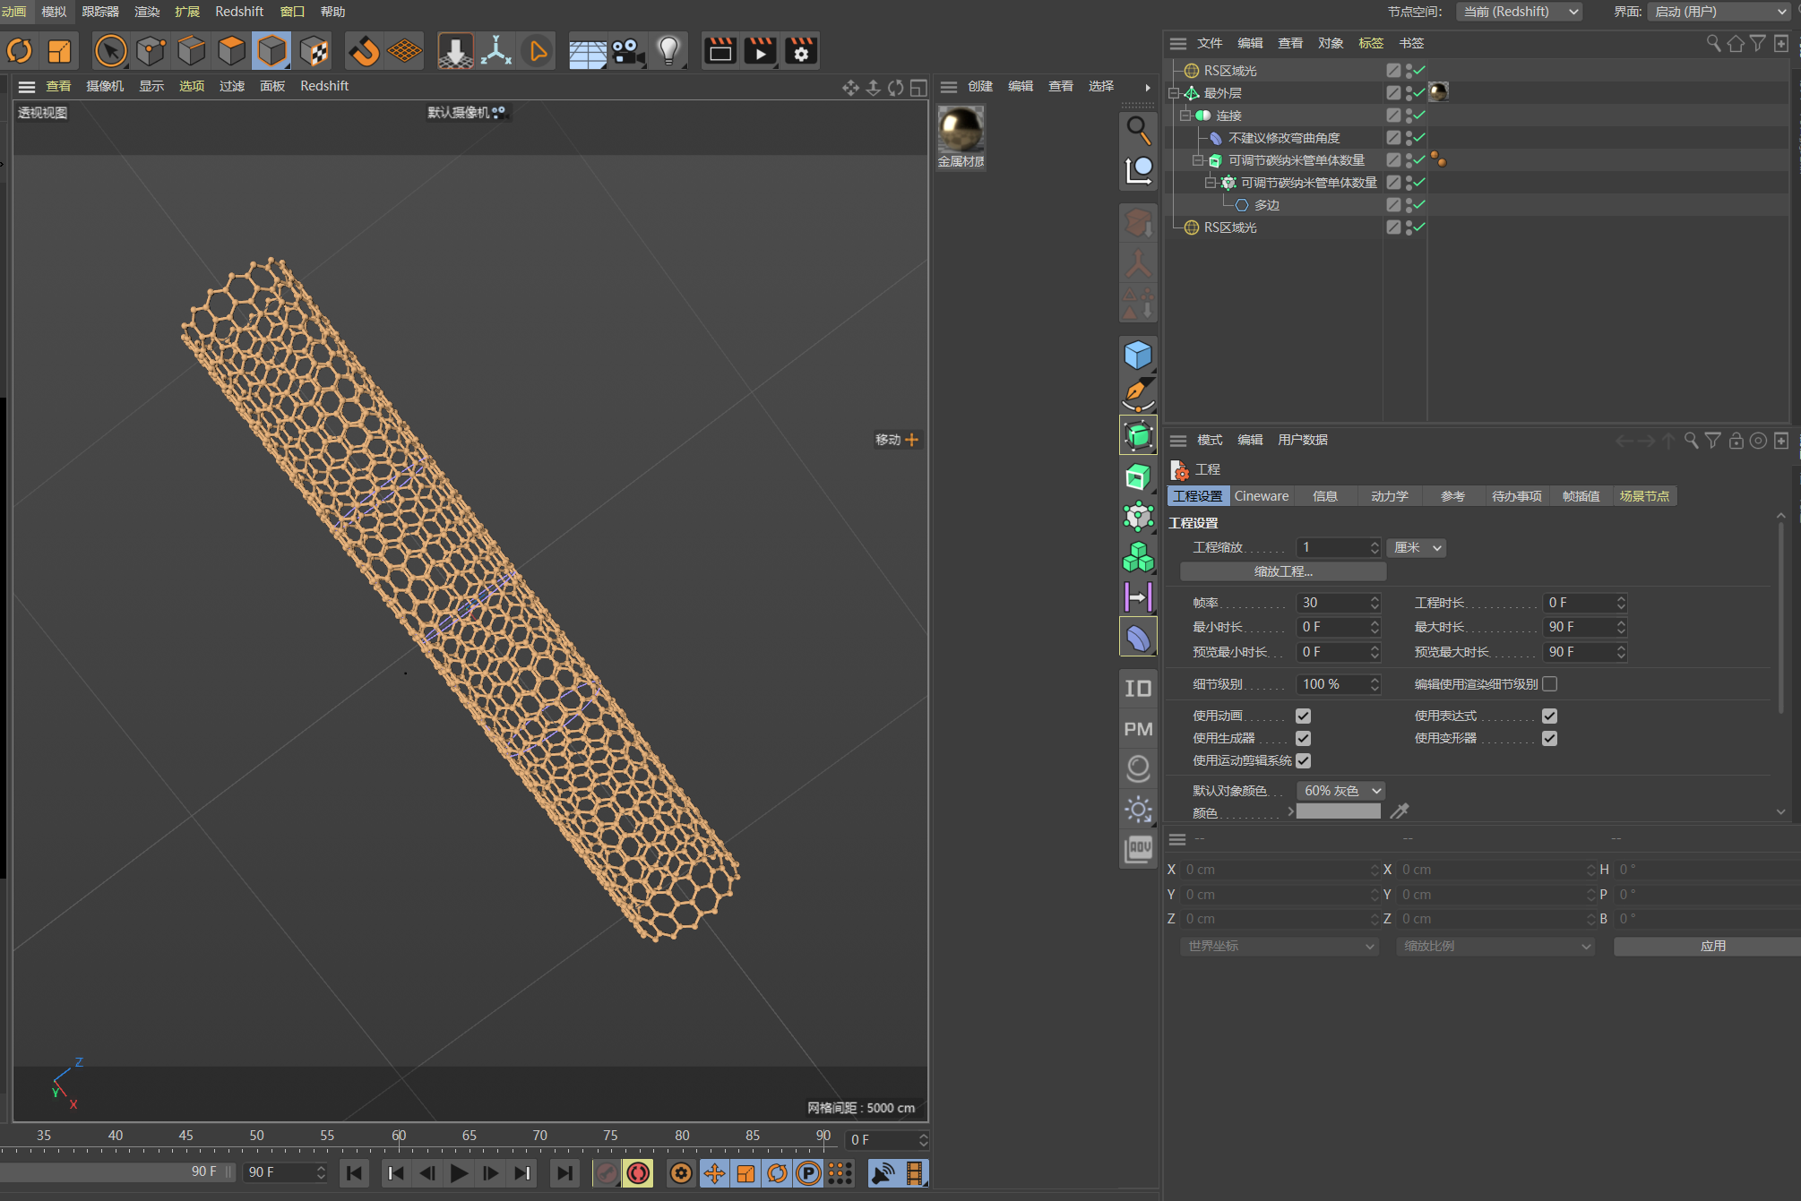This screenshot has height=1201, width=1801.
Task: Click the timeline ruler at frame 60
Action: click(399, 1136)
